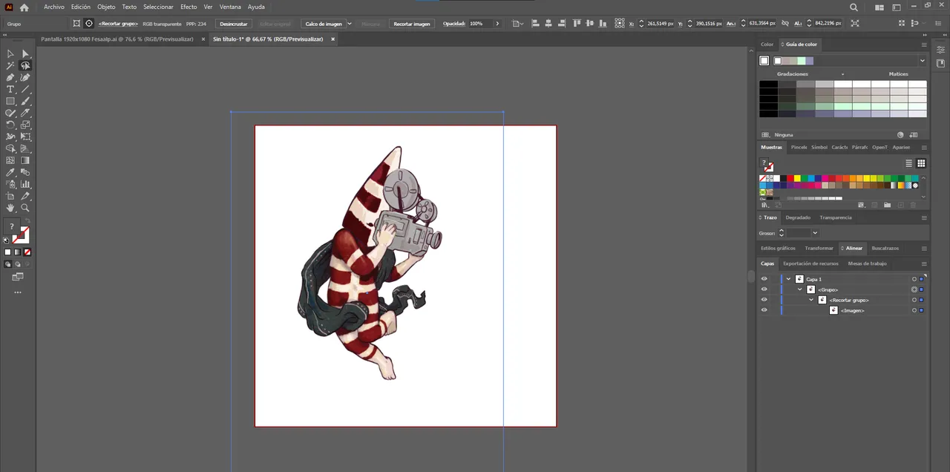Select the Hand tool
The image size is (950, 472).
[10, 208]
